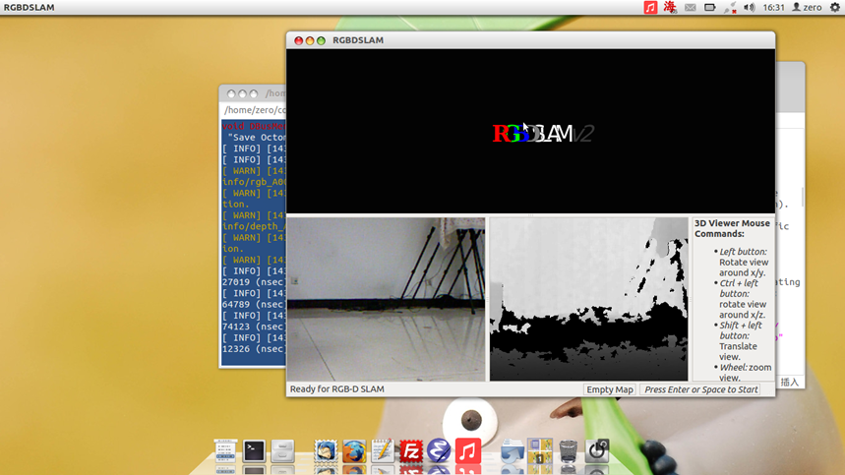The image size is (845, 475).
Task: Click the 插入 status in the background editor
Action: pos(790,383)
